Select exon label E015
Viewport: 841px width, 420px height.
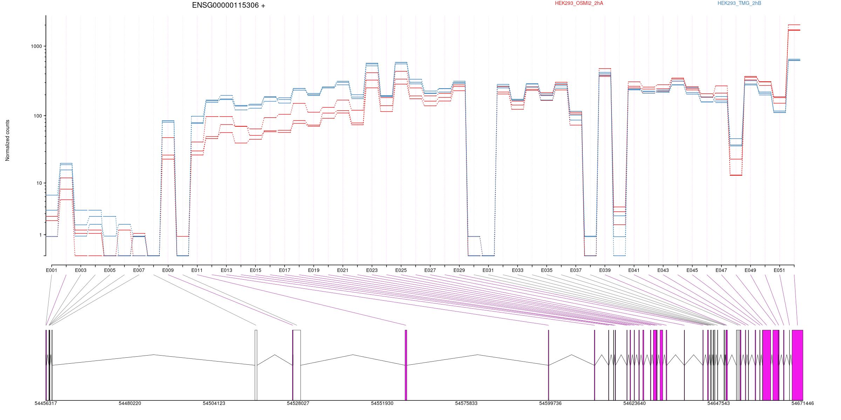coord(255,270)
